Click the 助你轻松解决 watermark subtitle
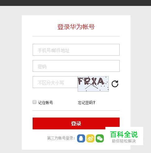 click(124, 141)
